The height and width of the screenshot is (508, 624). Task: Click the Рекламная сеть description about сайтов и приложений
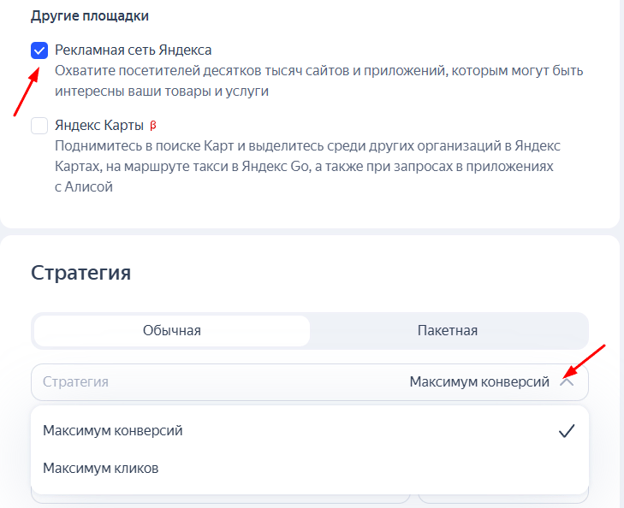318,80
